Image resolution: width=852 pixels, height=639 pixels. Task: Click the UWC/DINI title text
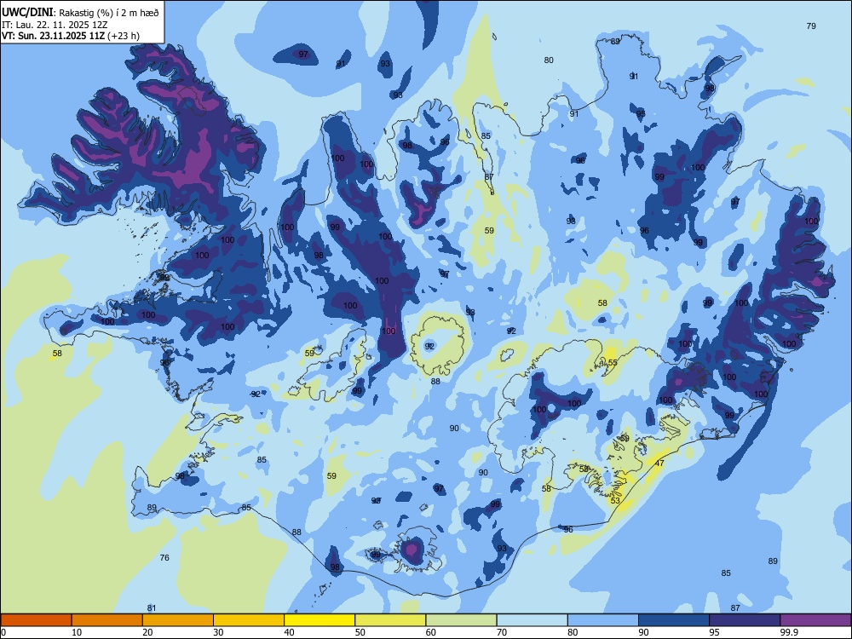(x=27, y=13)
